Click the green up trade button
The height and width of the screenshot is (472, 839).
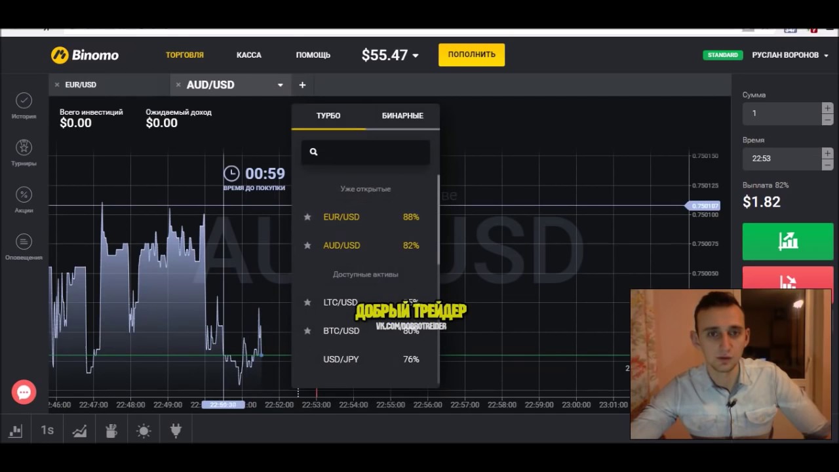click(788, 242)
